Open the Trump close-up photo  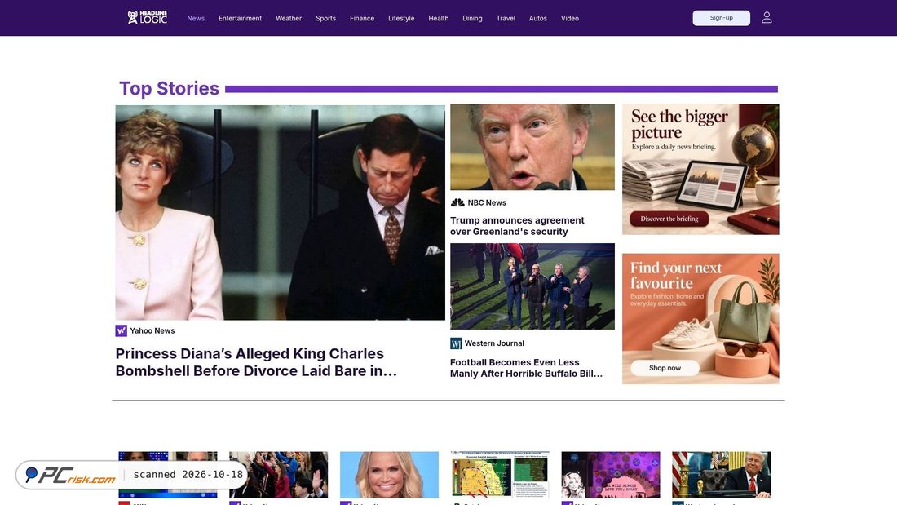tap(532, 147)
